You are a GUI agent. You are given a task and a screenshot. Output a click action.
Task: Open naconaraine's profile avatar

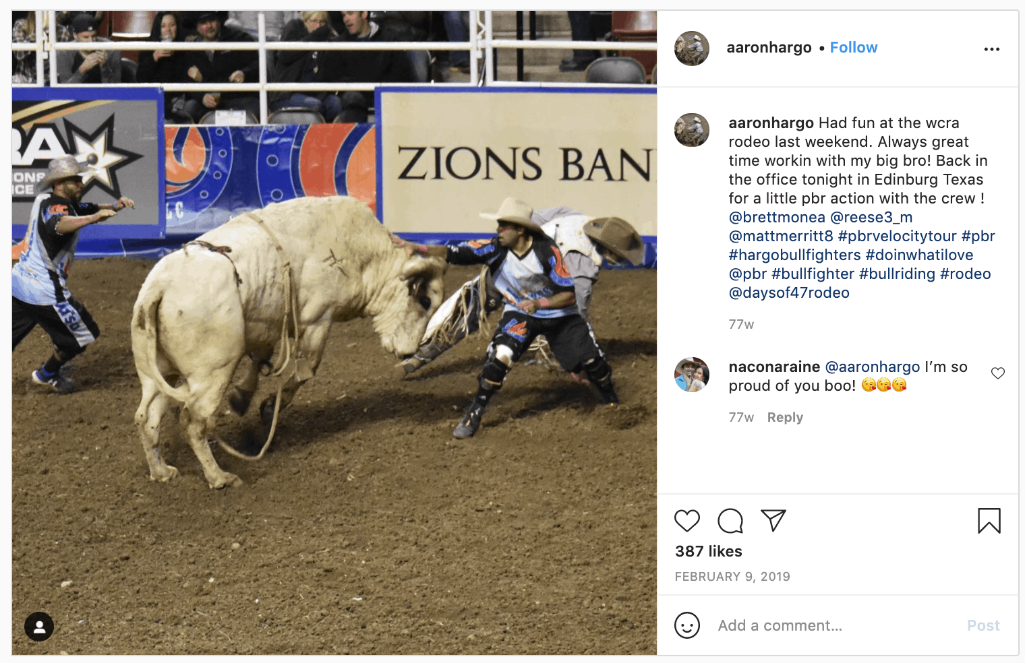692,375
